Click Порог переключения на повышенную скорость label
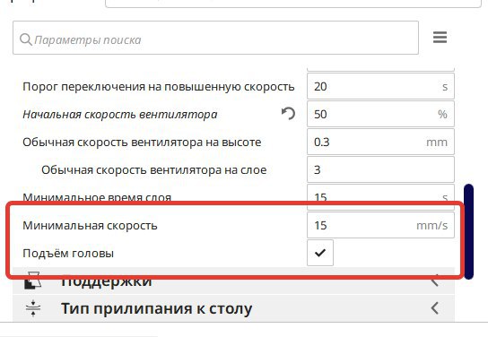This screenshot has height=337, width=488. click(159, 87)
